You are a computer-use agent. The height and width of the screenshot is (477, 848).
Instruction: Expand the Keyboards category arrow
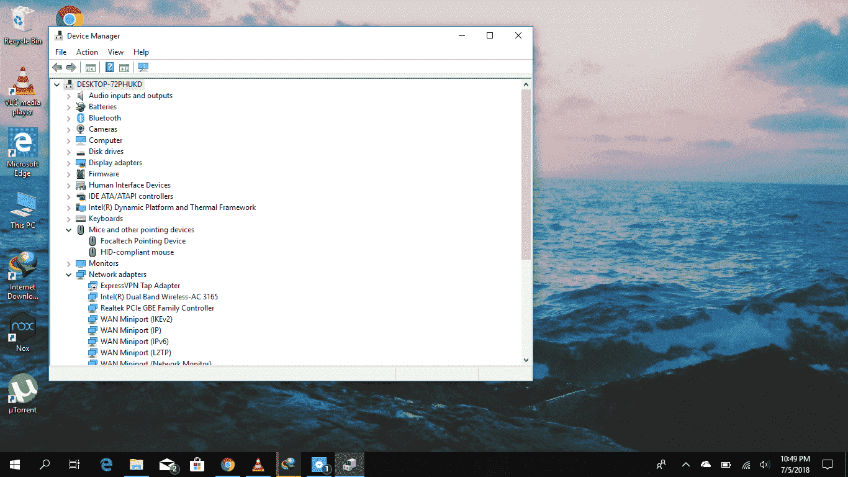(68, 219)
